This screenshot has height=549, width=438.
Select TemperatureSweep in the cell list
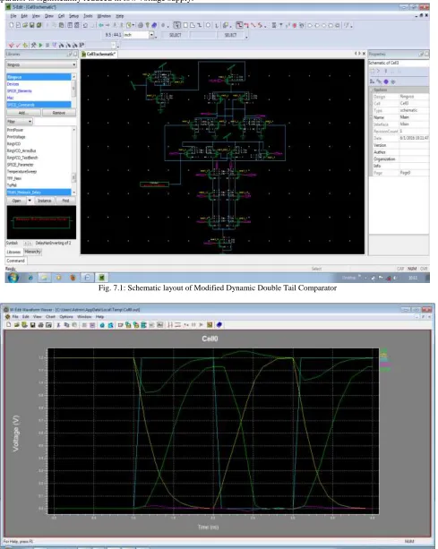39,172
